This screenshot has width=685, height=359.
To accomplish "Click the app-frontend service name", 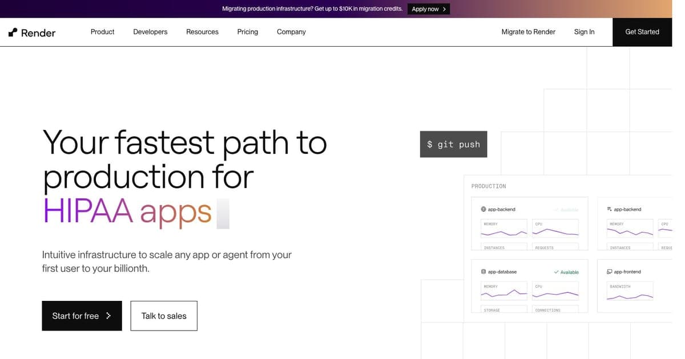I will (627, 272).
